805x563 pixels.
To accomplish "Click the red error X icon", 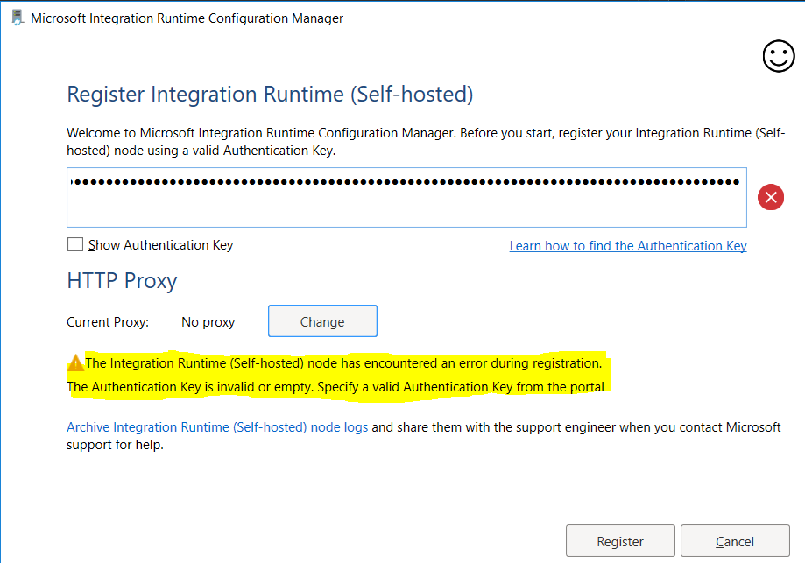I will (771, 197).
